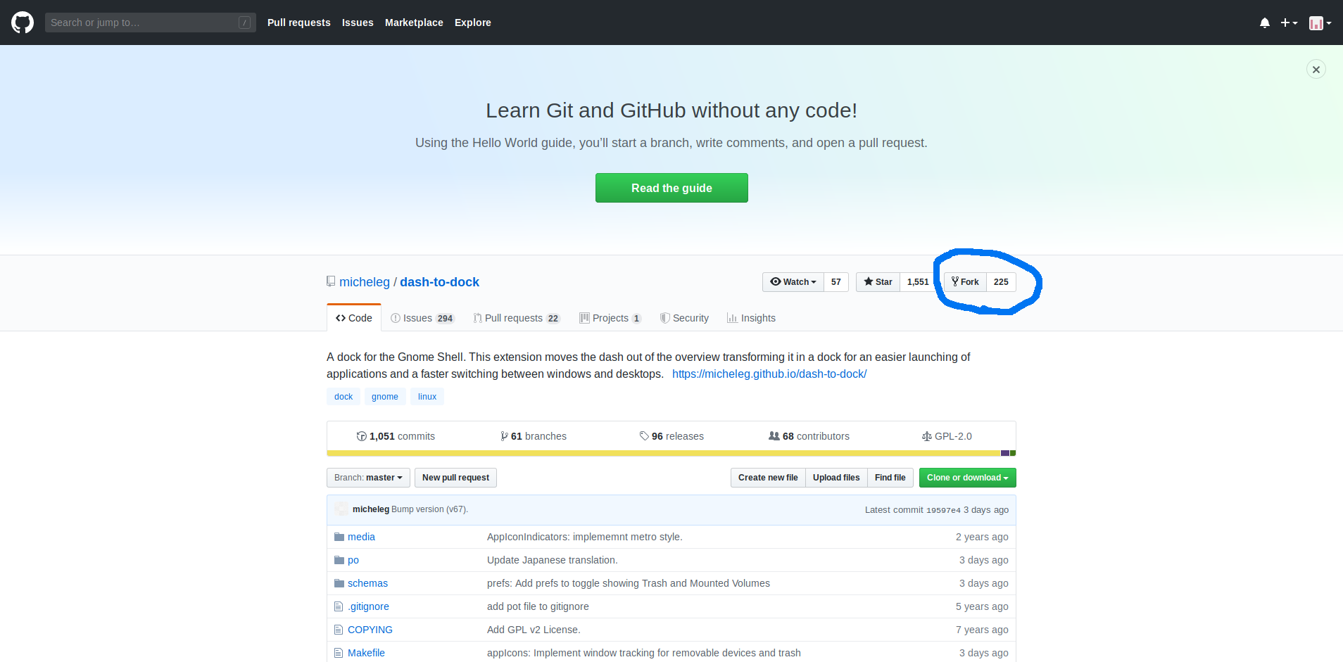Open the GPL-2.0 license link

click(947, 436)
